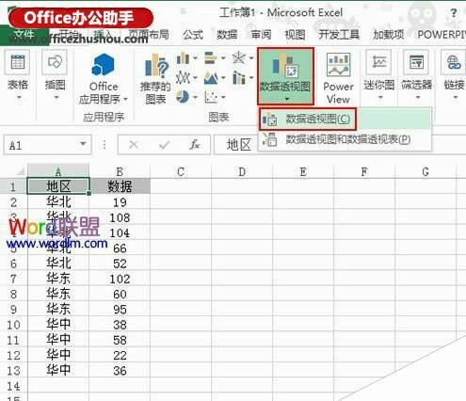Select cell B9 with value 95
466x401 pixels.
(x=120, y=310)
